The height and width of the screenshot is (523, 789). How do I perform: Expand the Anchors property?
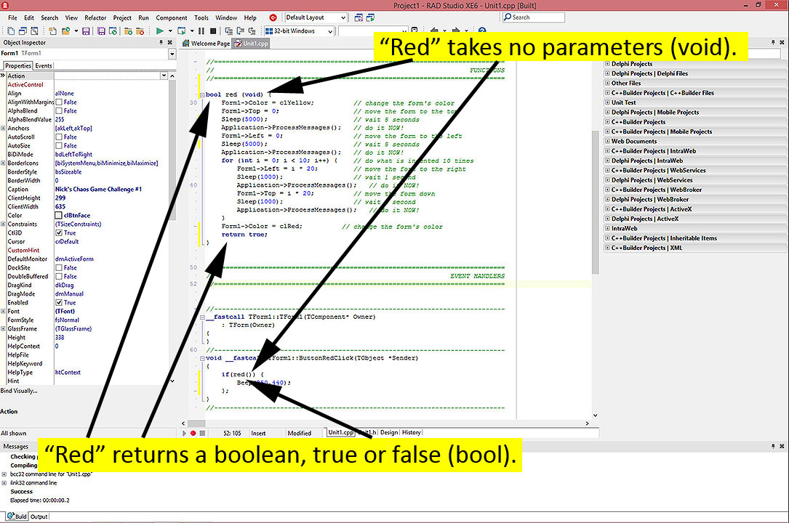pos(3,128)
